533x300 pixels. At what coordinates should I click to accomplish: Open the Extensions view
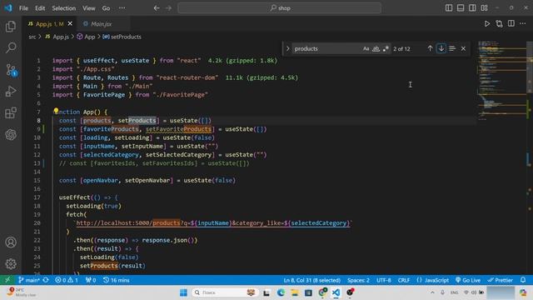point(11,112)
